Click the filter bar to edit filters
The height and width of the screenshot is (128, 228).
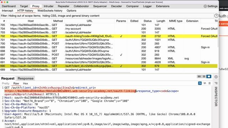coord(107,16)
